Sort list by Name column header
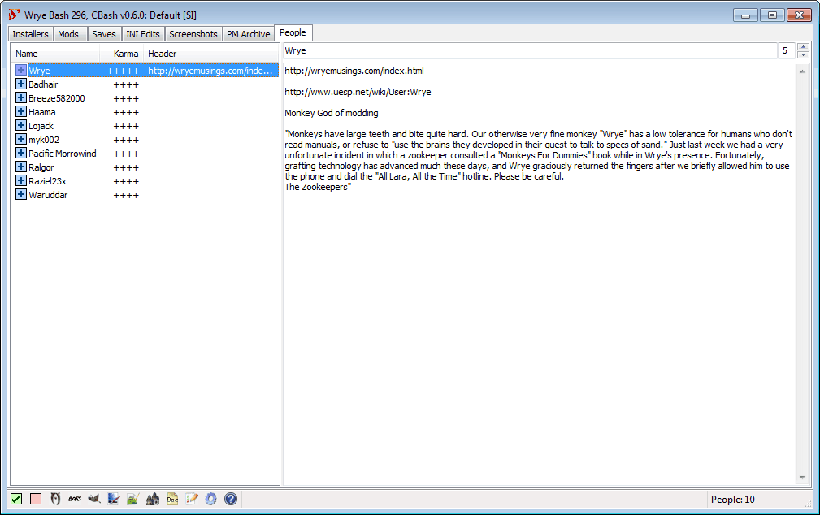This screenshot has width=820, height=515. click(55, 54)
